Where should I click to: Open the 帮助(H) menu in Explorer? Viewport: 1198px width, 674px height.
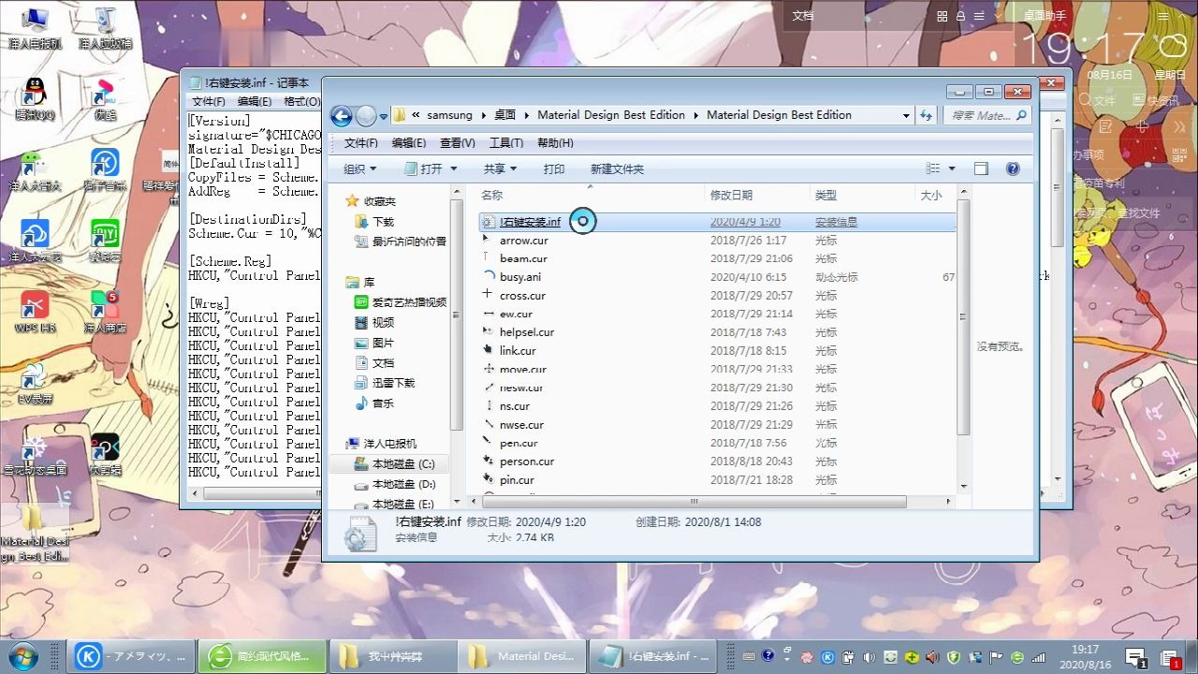coord(555,143)
